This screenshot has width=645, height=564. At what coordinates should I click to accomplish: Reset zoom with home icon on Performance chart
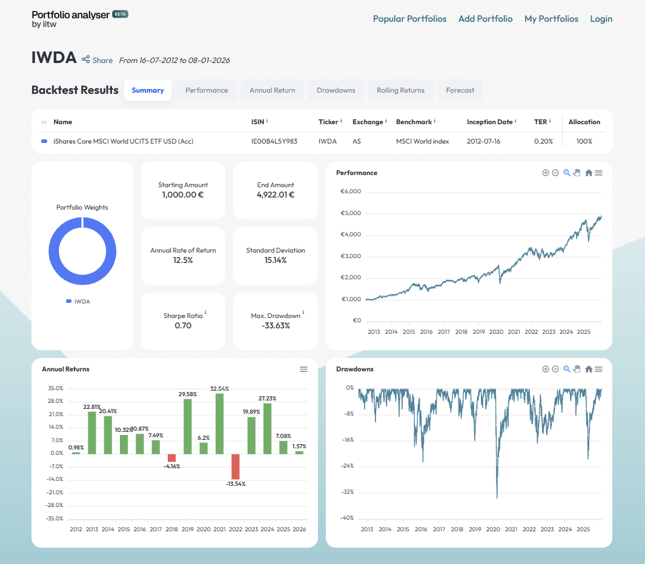589,173
